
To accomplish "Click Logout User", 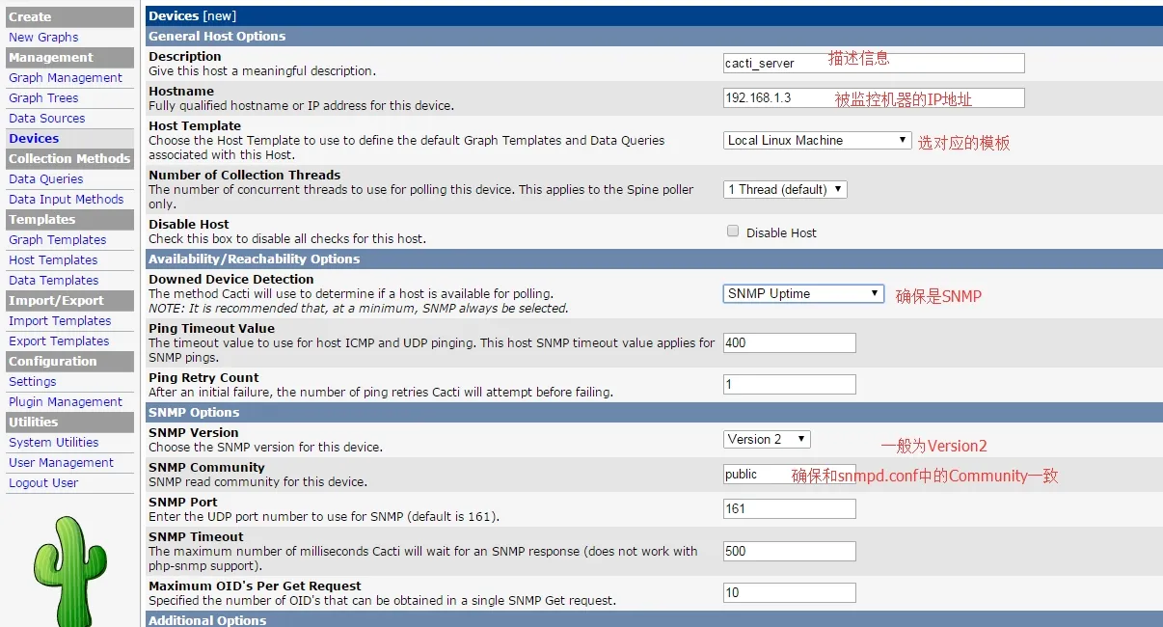I will tap(43, 482).
